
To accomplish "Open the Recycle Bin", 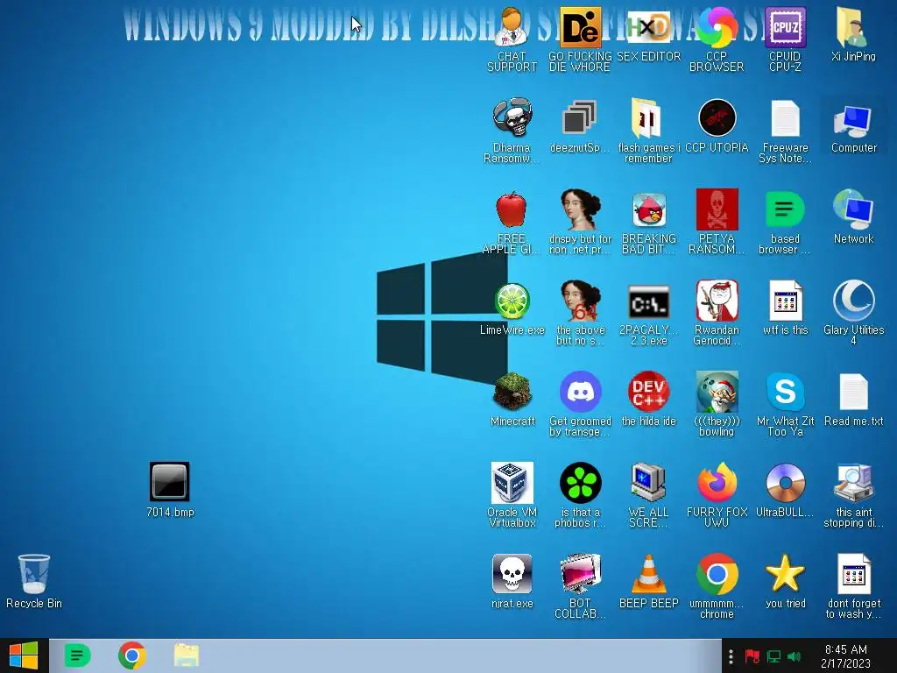I will 34,582.
